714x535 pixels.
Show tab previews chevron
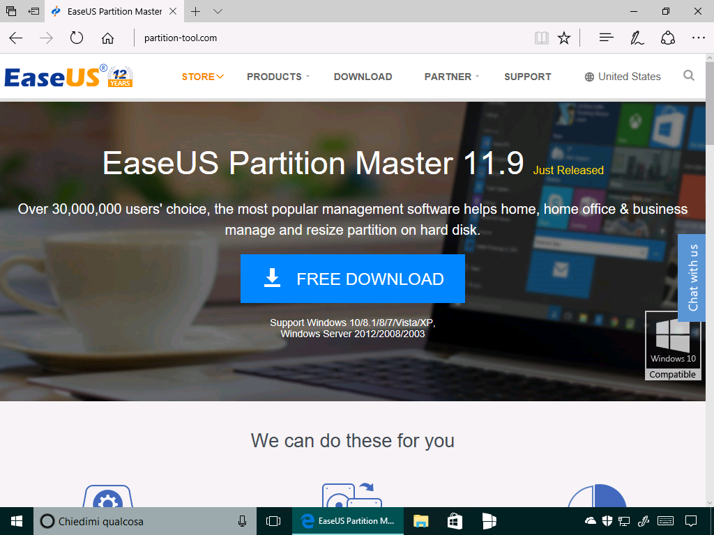[x=218, y=11]
